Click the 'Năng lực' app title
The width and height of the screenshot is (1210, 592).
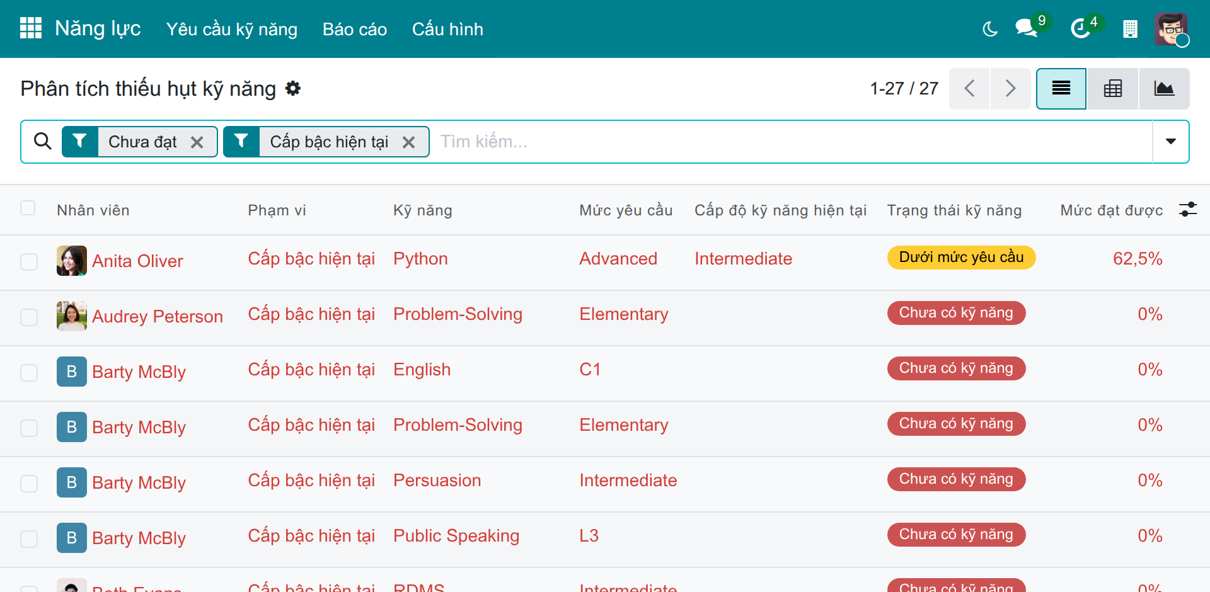click(98, 28)
